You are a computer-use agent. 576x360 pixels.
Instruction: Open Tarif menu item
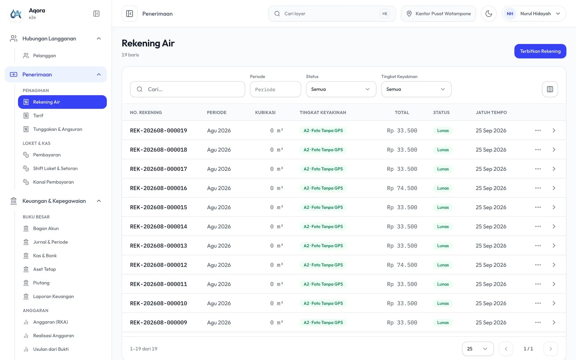tap(62, 116)
